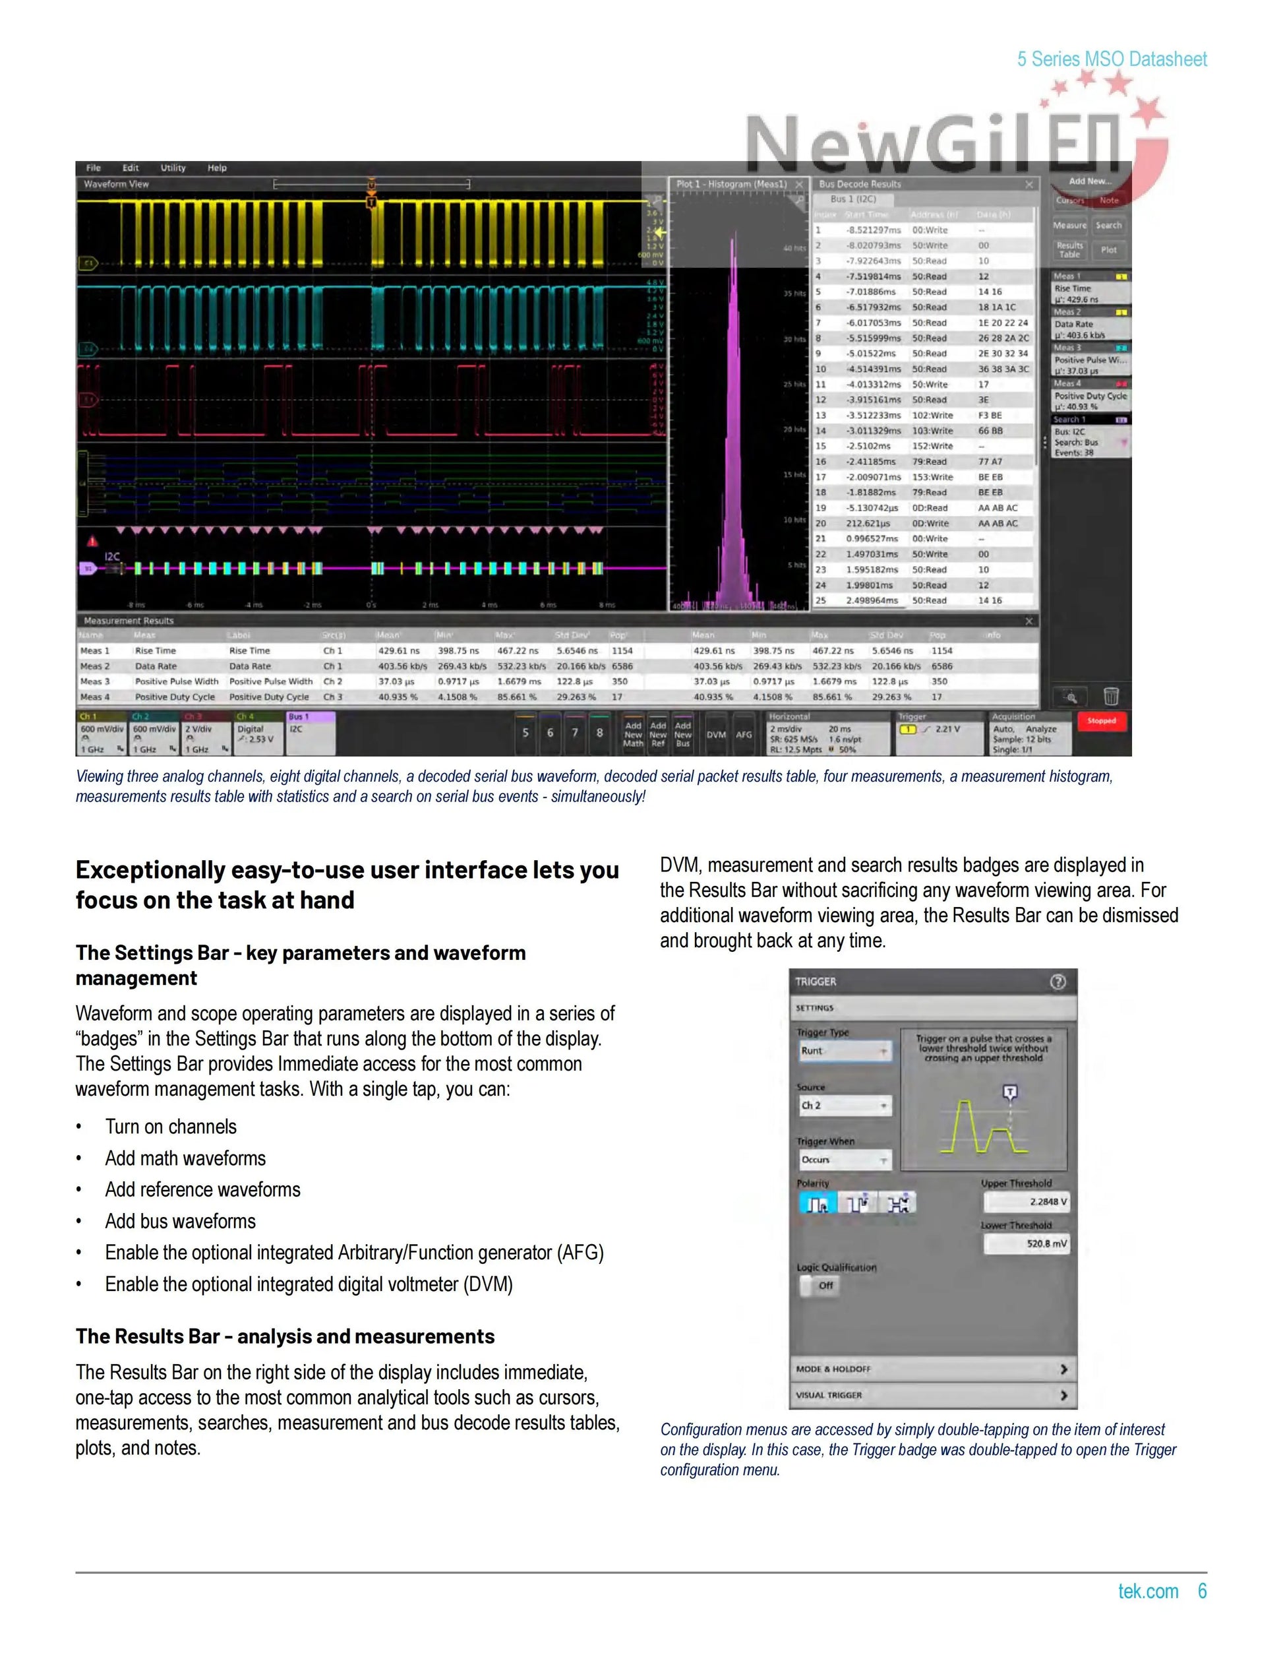Image resolution: width=1283 pixels, height=1661 pixels.
Task: Select positive runt polarity icon
Action: pyautogui.click(x=818, y=1204)
